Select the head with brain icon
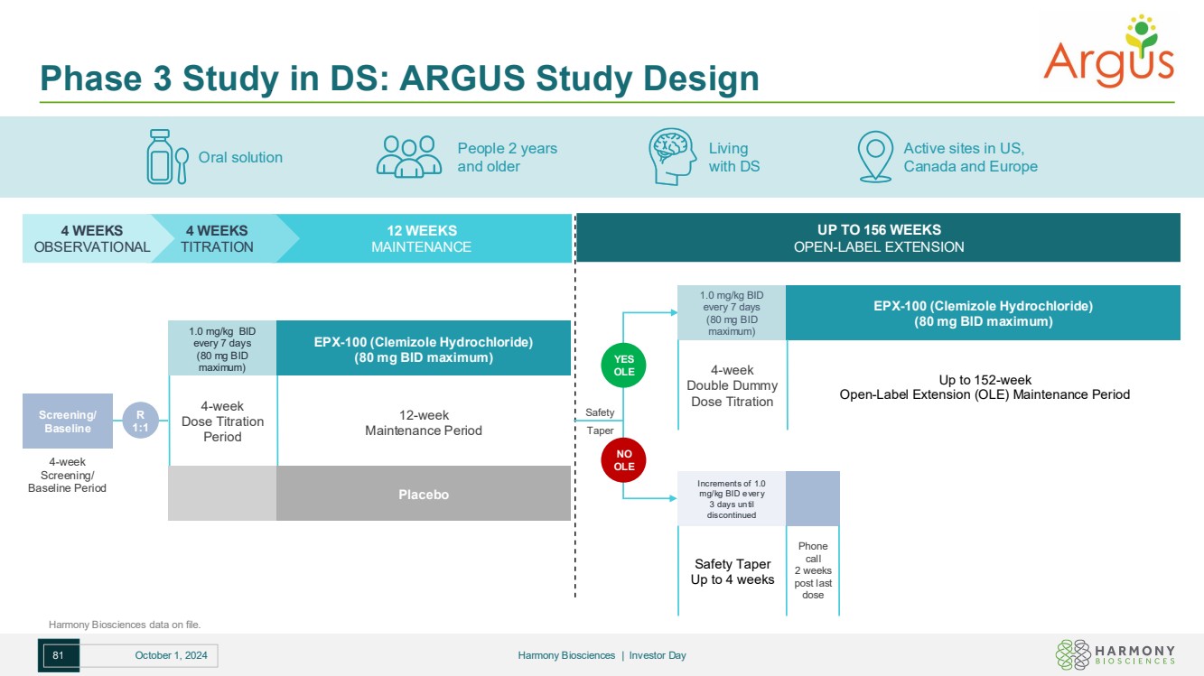The height and width of the screenshot is (676, 1204). tap(672, 157)
